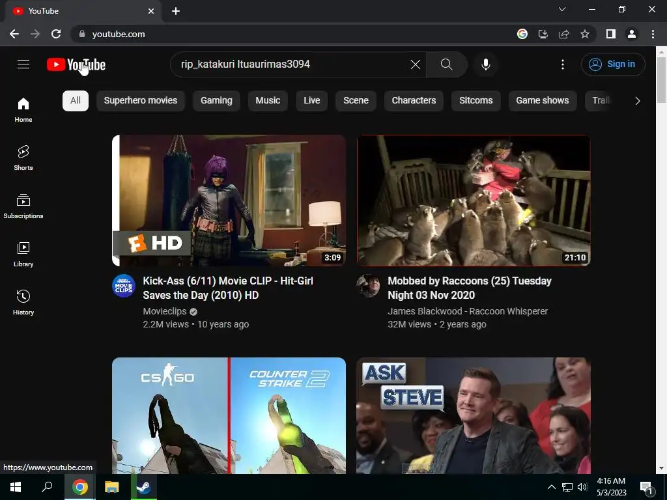The height and width of the screenshot is (500, 667).
Task: Click the Kick-Ass (6/11) Movie CLIP title
Action: (228, 288)
